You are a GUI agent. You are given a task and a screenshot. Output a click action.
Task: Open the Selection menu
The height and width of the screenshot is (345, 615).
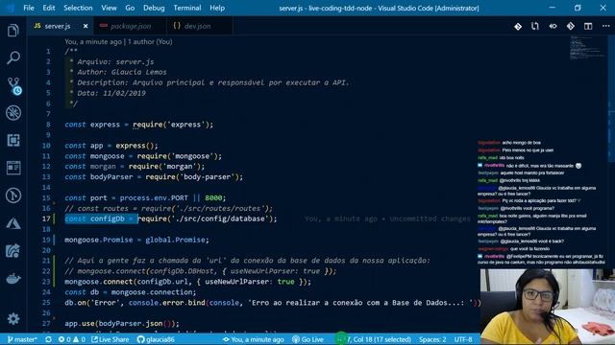(78, 8)
